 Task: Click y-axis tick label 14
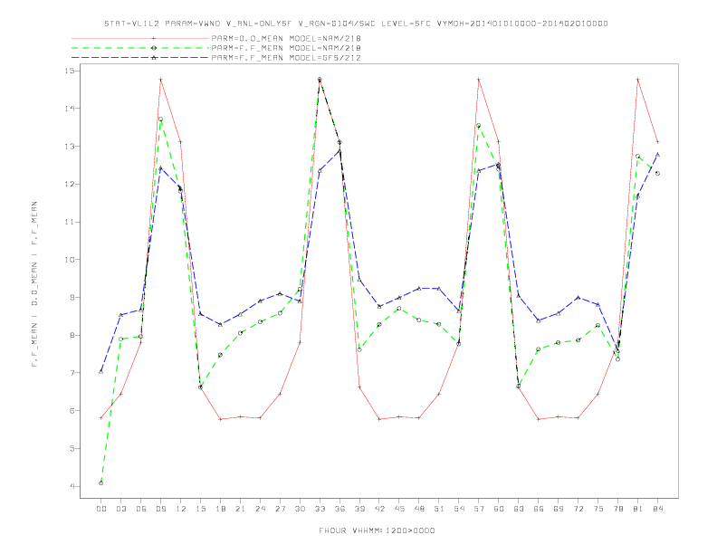[x=69, y=109]
